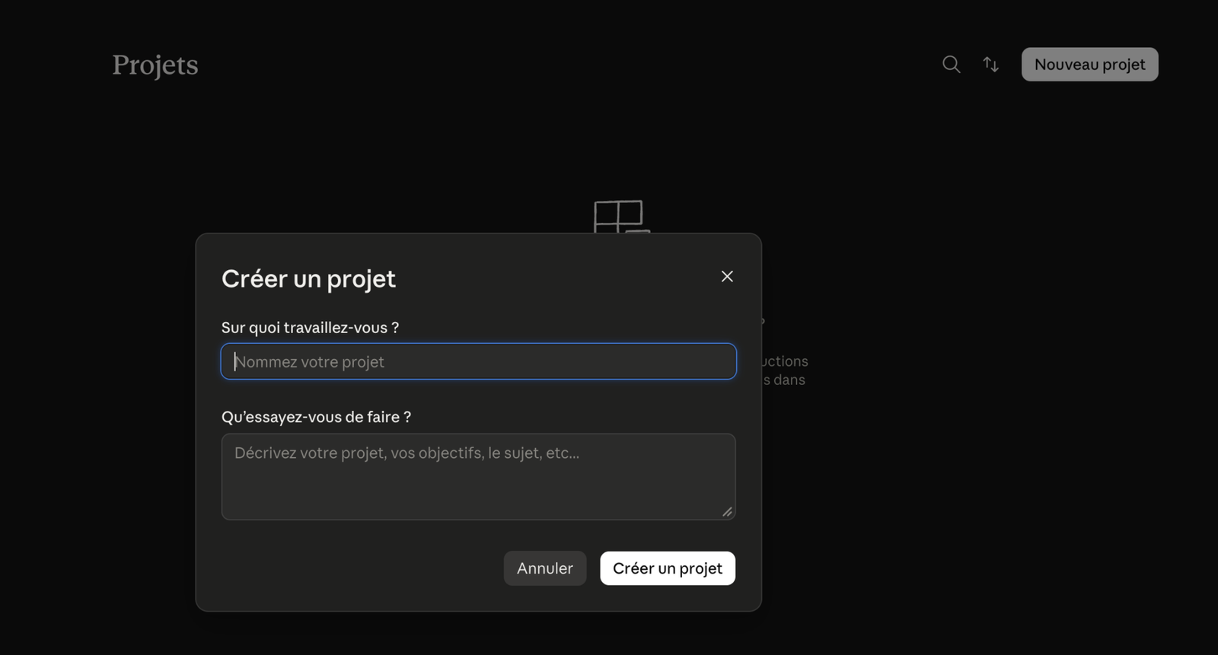Grab the description textarea resize handle

[x=727, y=512]
